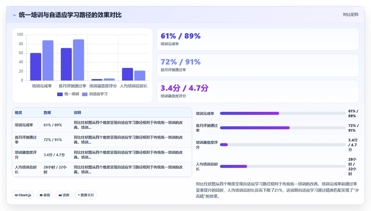Click the blue icon beside the page title
The height and width of the screenshot is (211, 371).
click(14, 15)
